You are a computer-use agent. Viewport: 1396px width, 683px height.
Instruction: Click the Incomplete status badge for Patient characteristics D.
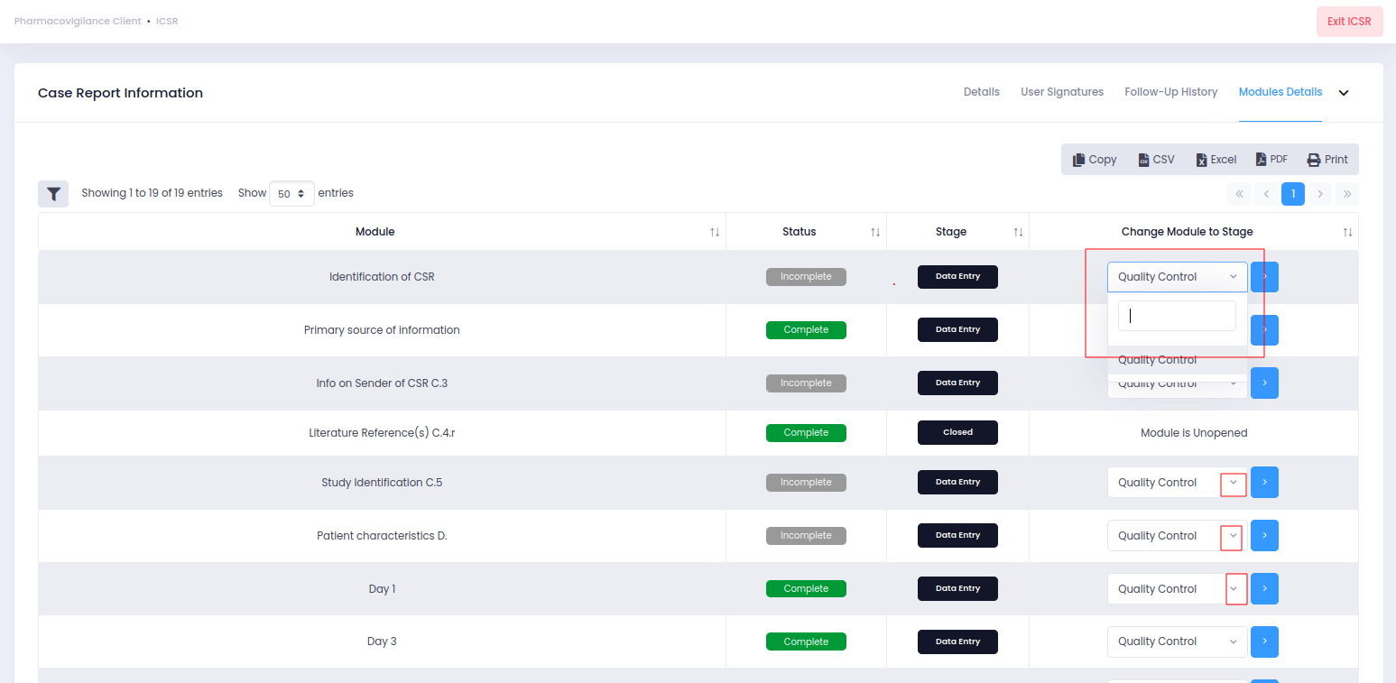pyautogui.click(x=806, y=536)
